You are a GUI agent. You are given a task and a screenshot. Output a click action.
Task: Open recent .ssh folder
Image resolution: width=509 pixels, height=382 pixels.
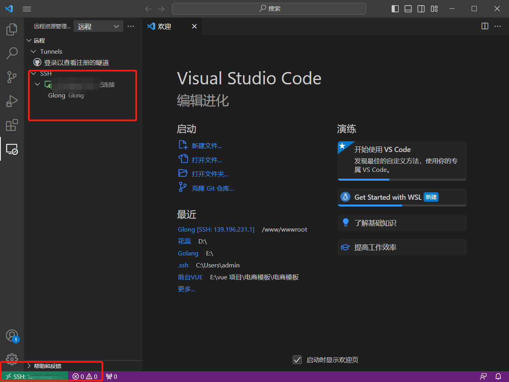click(x=183, y=265)
